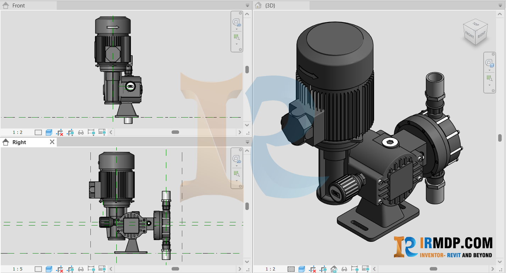Click the scroll right arrow in Right view
This screenshot has width=506, height=273.
[239, 269]
